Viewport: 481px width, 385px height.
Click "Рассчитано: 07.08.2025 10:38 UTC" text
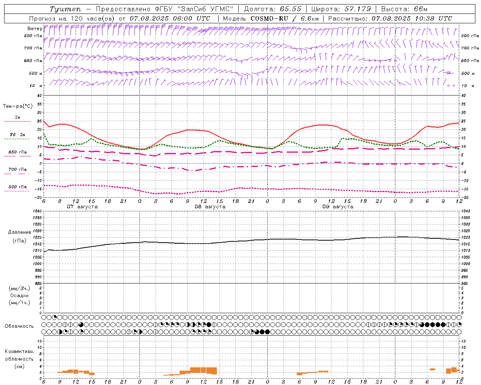(x=390, y=18)
